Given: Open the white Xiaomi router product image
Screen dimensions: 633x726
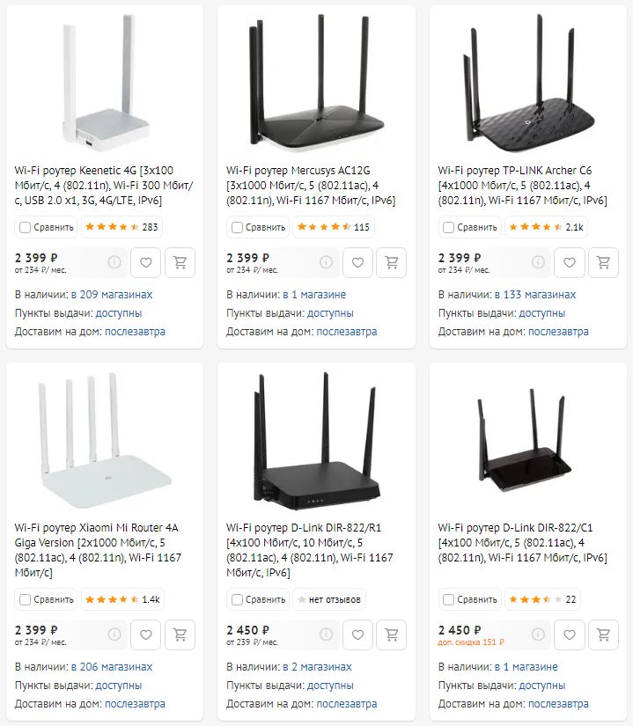Looking at the screenshot, I should pos(105,440).
